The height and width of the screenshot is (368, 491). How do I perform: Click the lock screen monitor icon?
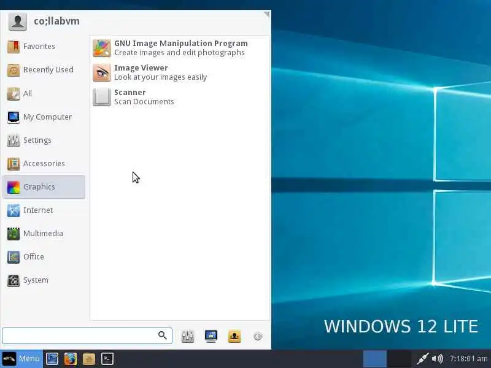pos(211,336)
